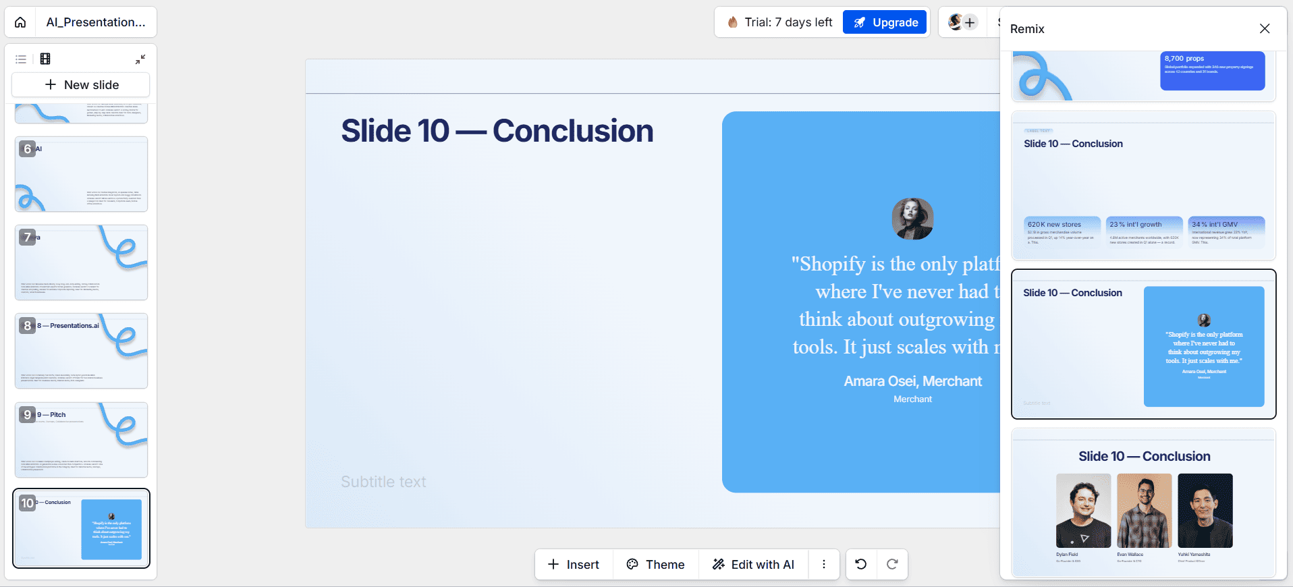1293x587 pixels.
Task: Open the AI_Presentation file name
Action: click(x=96, y=22)
